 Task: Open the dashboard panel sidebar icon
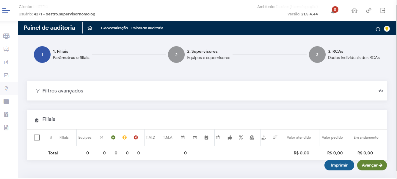point(6,36)
